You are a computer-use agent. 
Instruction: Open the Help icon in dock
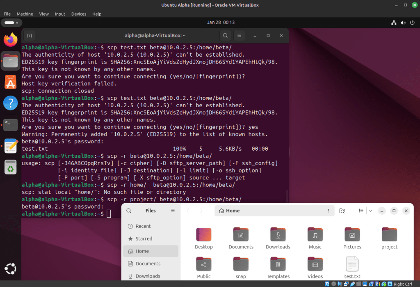(x=11, y=103)
